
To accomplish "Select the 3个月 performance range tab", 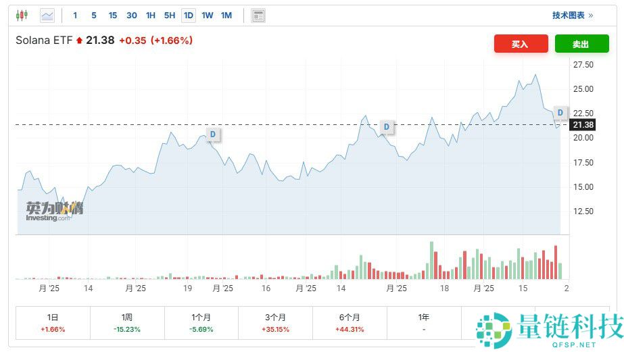I will 275,322.
